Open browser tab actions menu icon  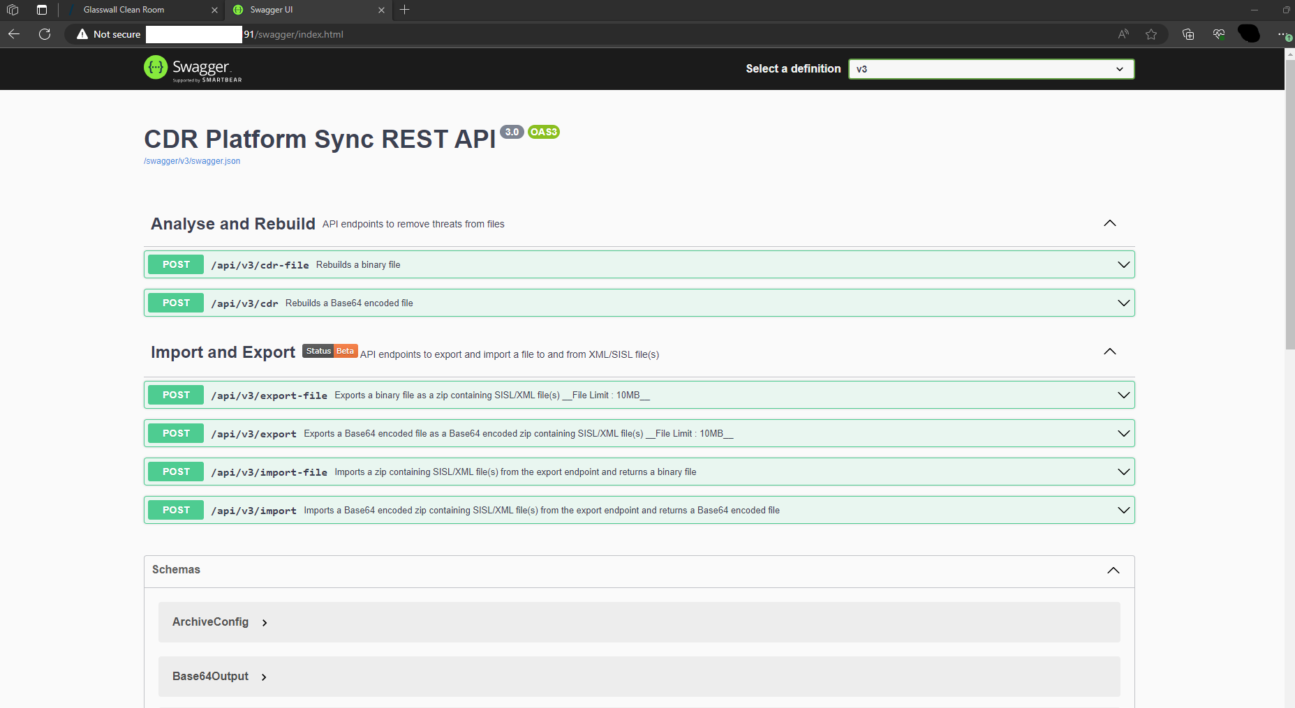coord(42,10)
